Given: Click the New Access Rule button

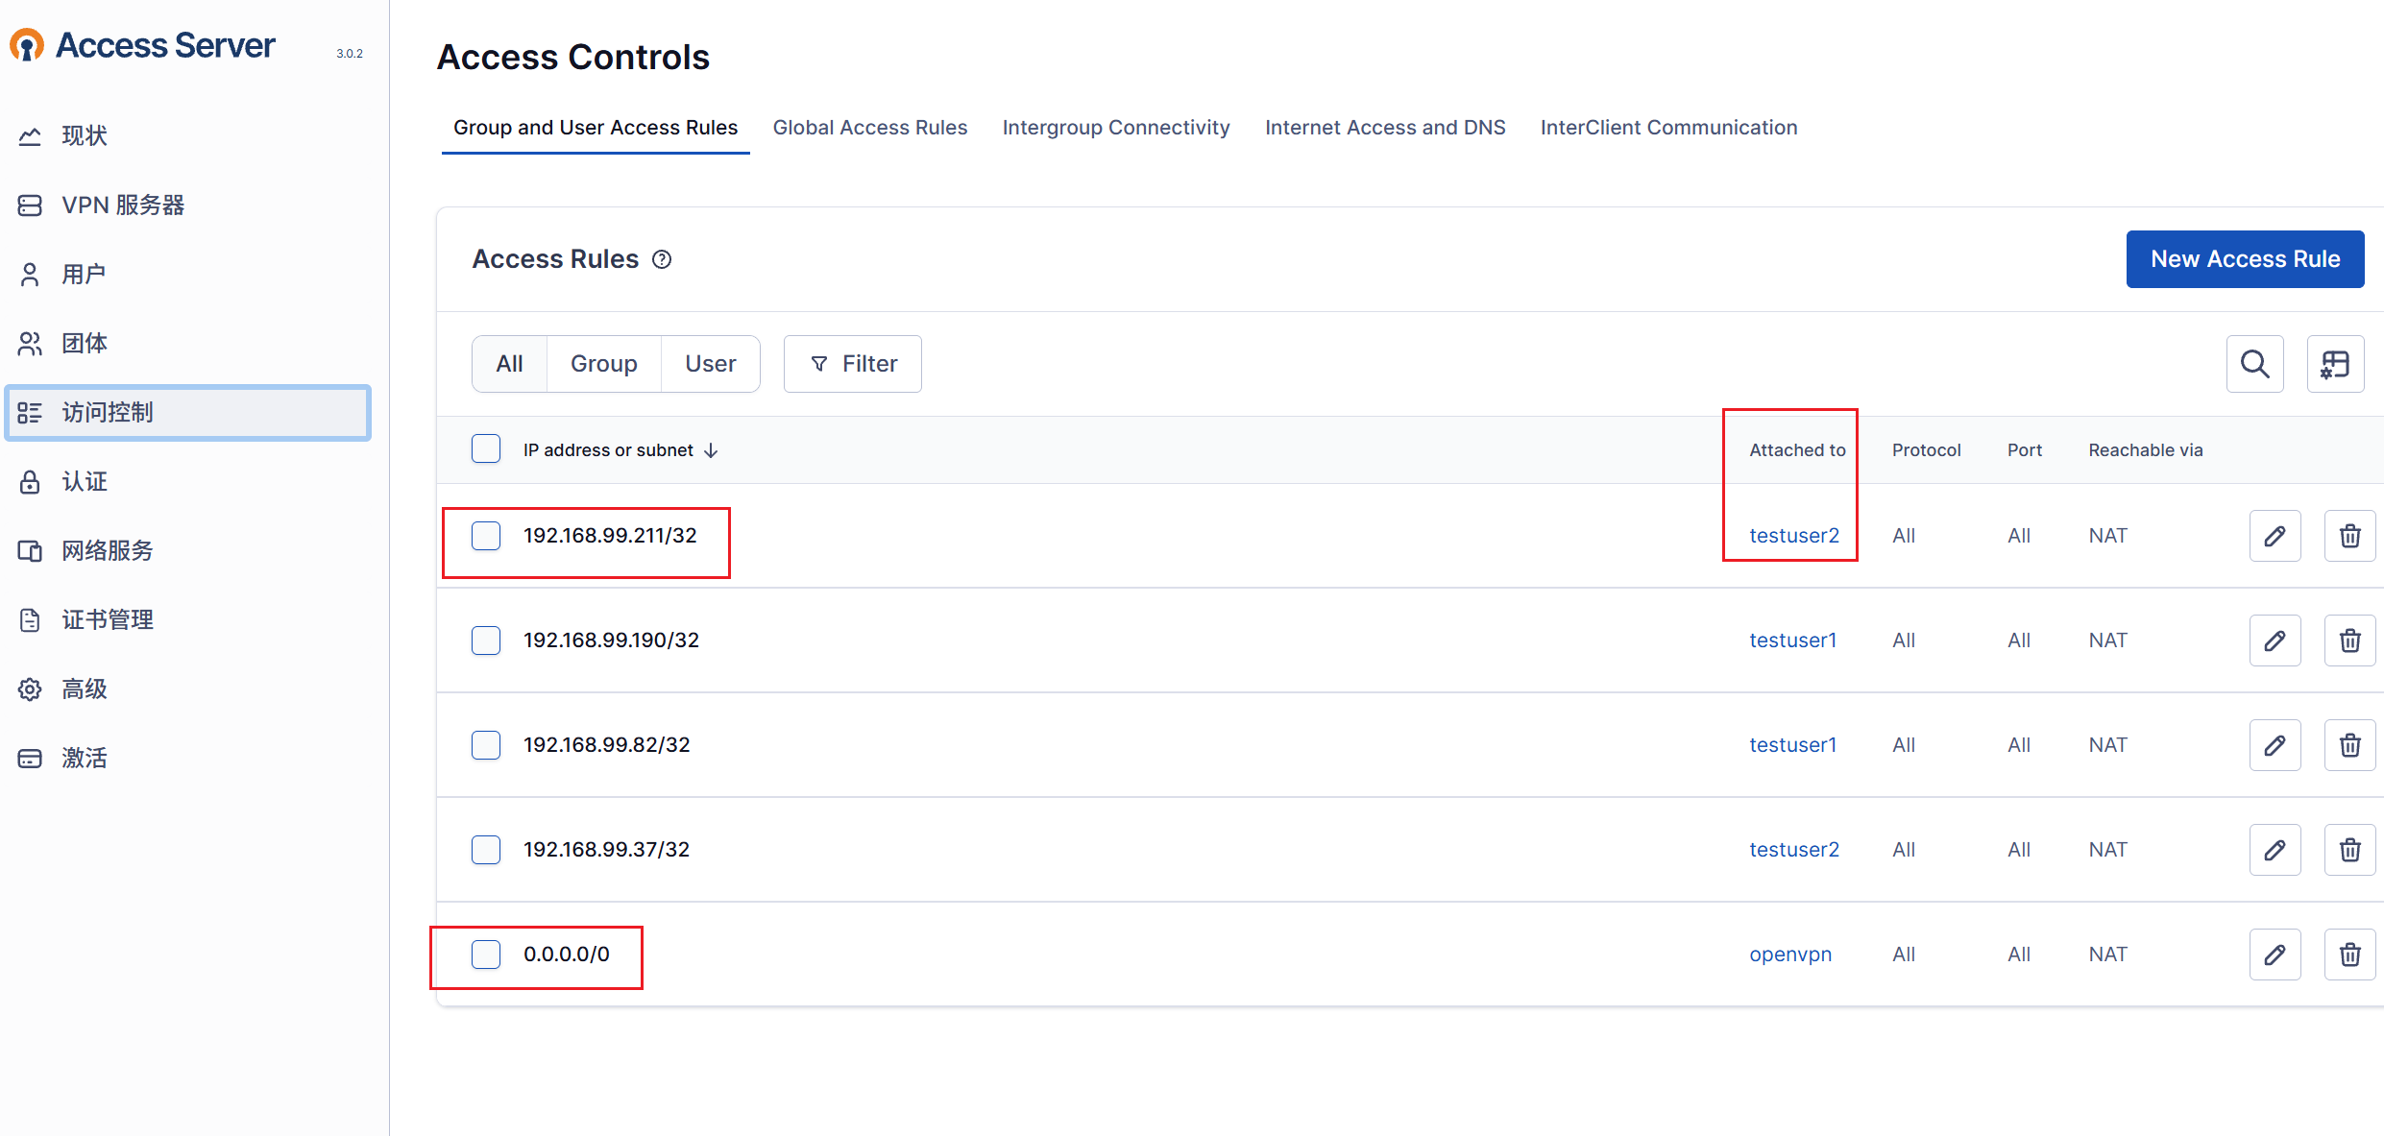Looking at the screenshot, I should coord(2244,259).
